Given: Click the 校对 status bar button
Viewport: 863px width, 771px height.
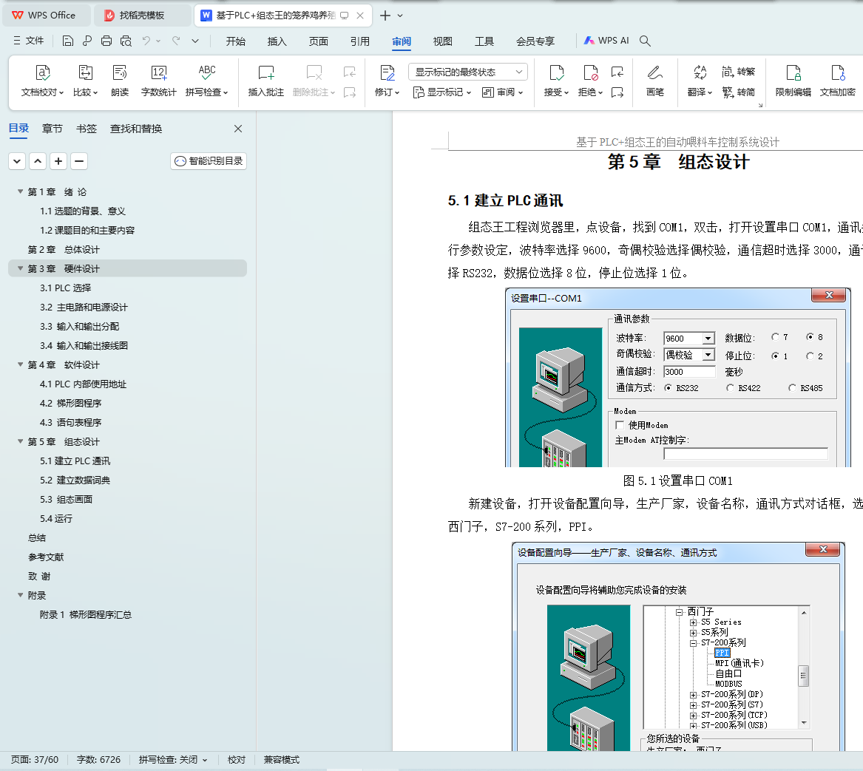Looking at the screenshot, I should [237, 760].
